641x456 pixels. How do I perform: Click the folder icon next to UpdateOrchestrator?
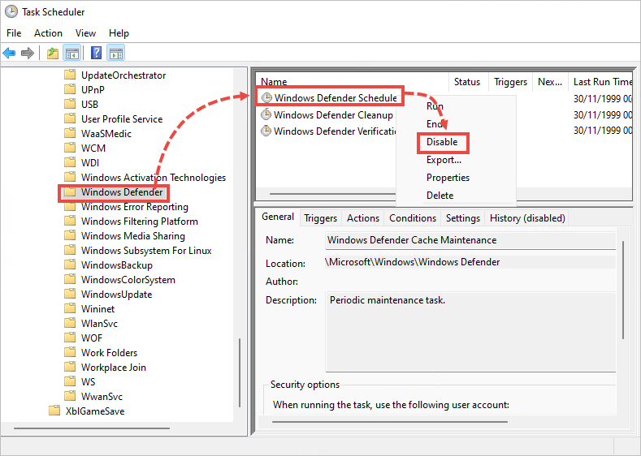click(x=71, y=75)
